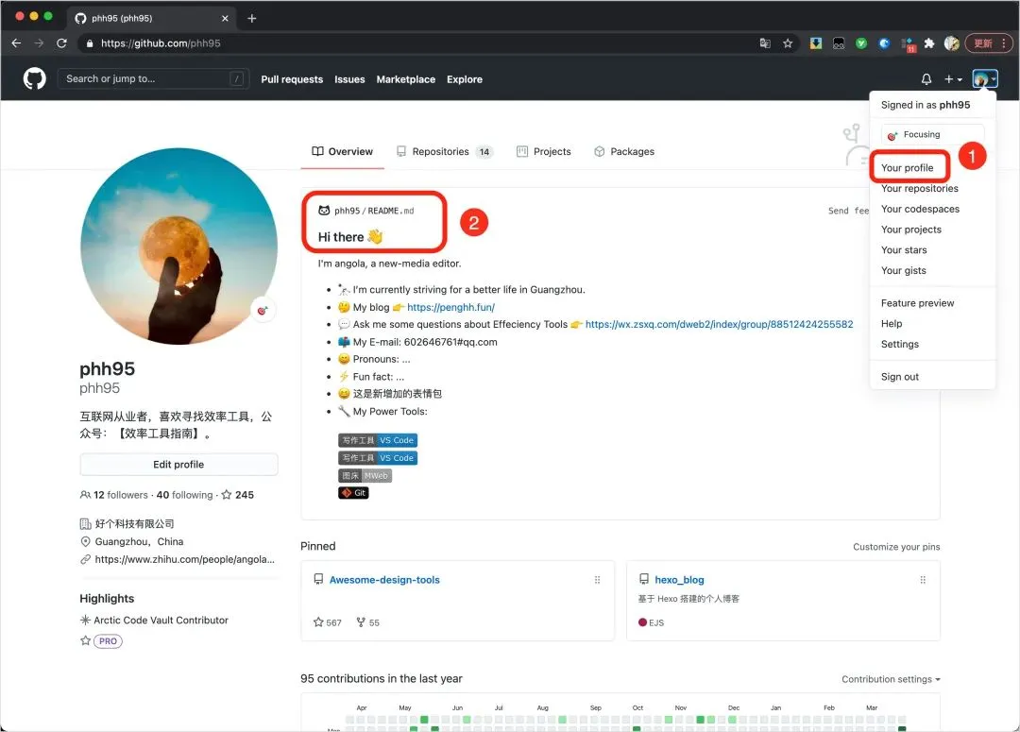
Task: Focus the Search or jump to field
Action: click(153, 78)
